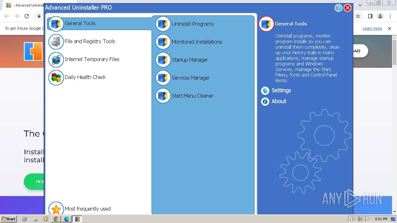Toggle Chrome side panel icon
Image resolution: width=397 pixels, height=223 pixels.
coord(370,16)
